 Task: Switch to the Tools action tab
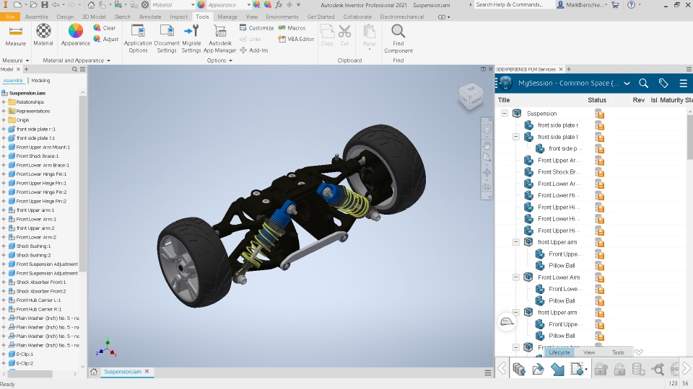coord(618,352)
